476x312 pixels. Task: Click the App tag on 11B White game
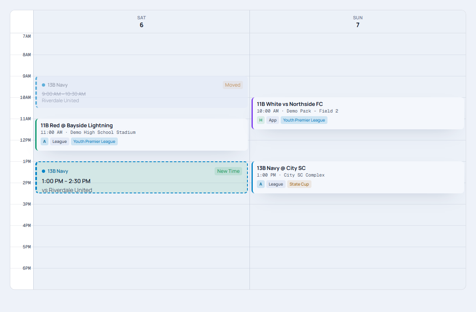click(x=273, y=120)
